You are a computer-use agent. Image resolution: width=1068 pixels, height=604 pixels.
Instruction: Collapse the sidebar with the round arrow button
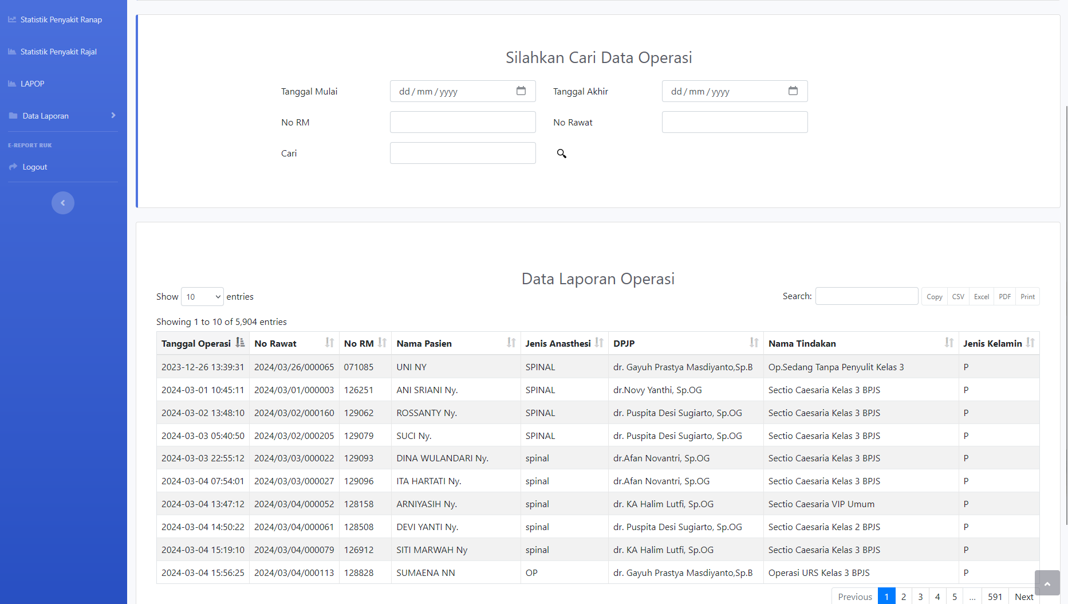point(63,203)
